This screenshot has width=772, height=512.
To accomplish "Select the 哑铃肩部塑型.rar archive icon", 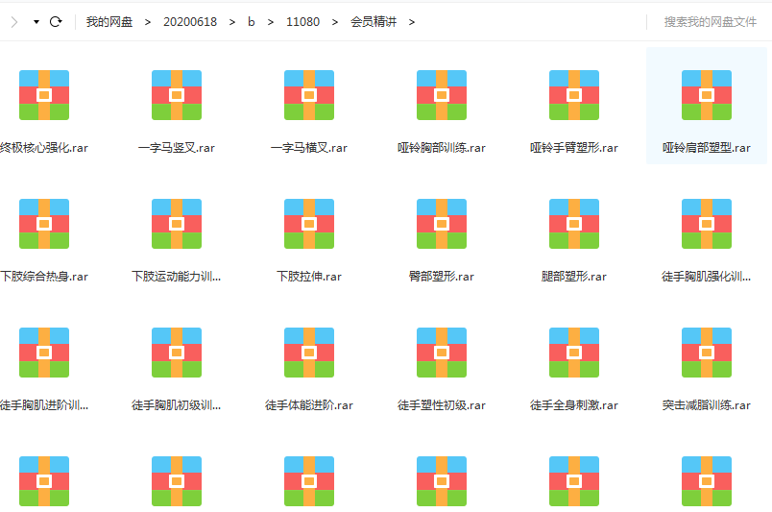I will coord(707,95).
